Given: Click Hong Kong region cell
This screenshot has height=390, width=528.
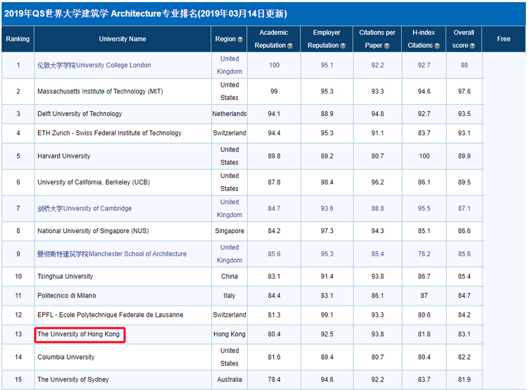Looking at the screenshot, I should [x=230, y=334].
